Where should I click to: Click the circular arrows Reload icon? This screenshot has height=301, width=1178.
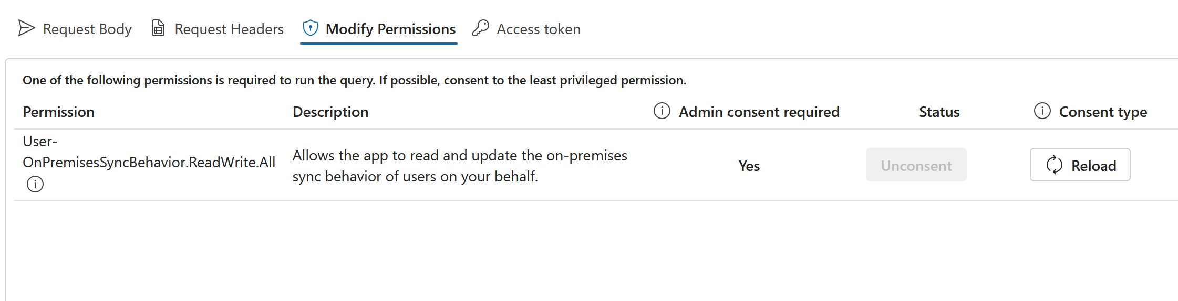1054,165
